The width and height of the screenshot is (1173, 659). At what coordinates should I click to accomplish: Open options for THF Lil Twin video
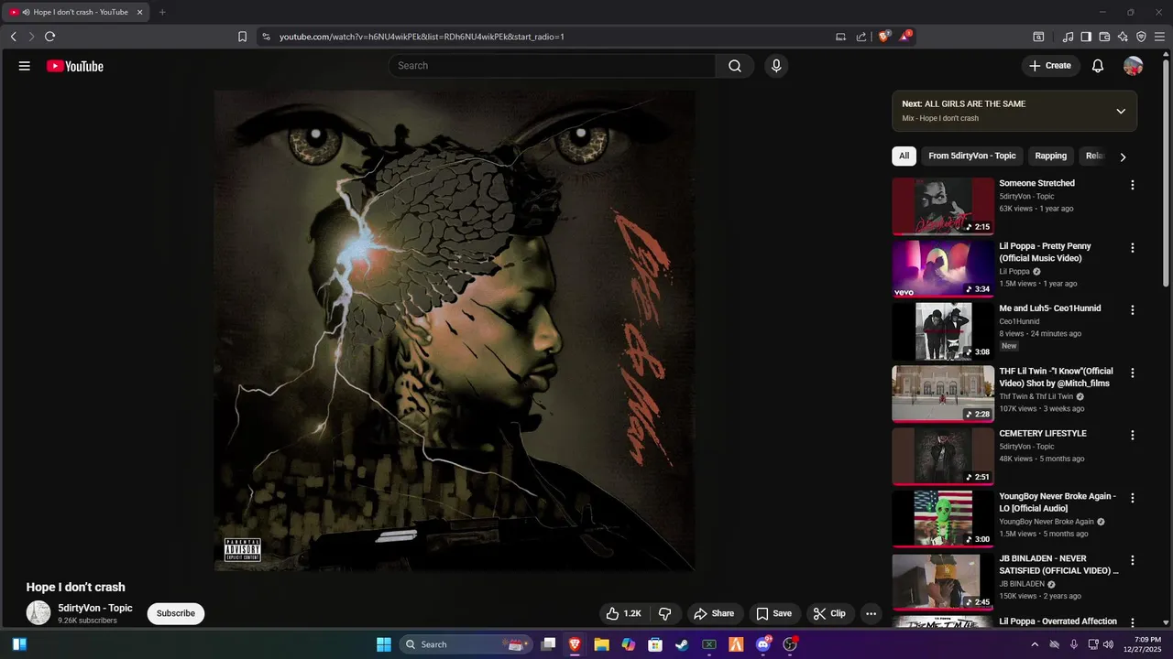[1132, 373]
